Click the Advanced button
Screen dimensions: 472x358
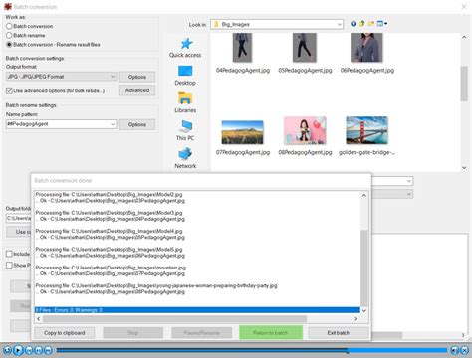click(137, 90)
